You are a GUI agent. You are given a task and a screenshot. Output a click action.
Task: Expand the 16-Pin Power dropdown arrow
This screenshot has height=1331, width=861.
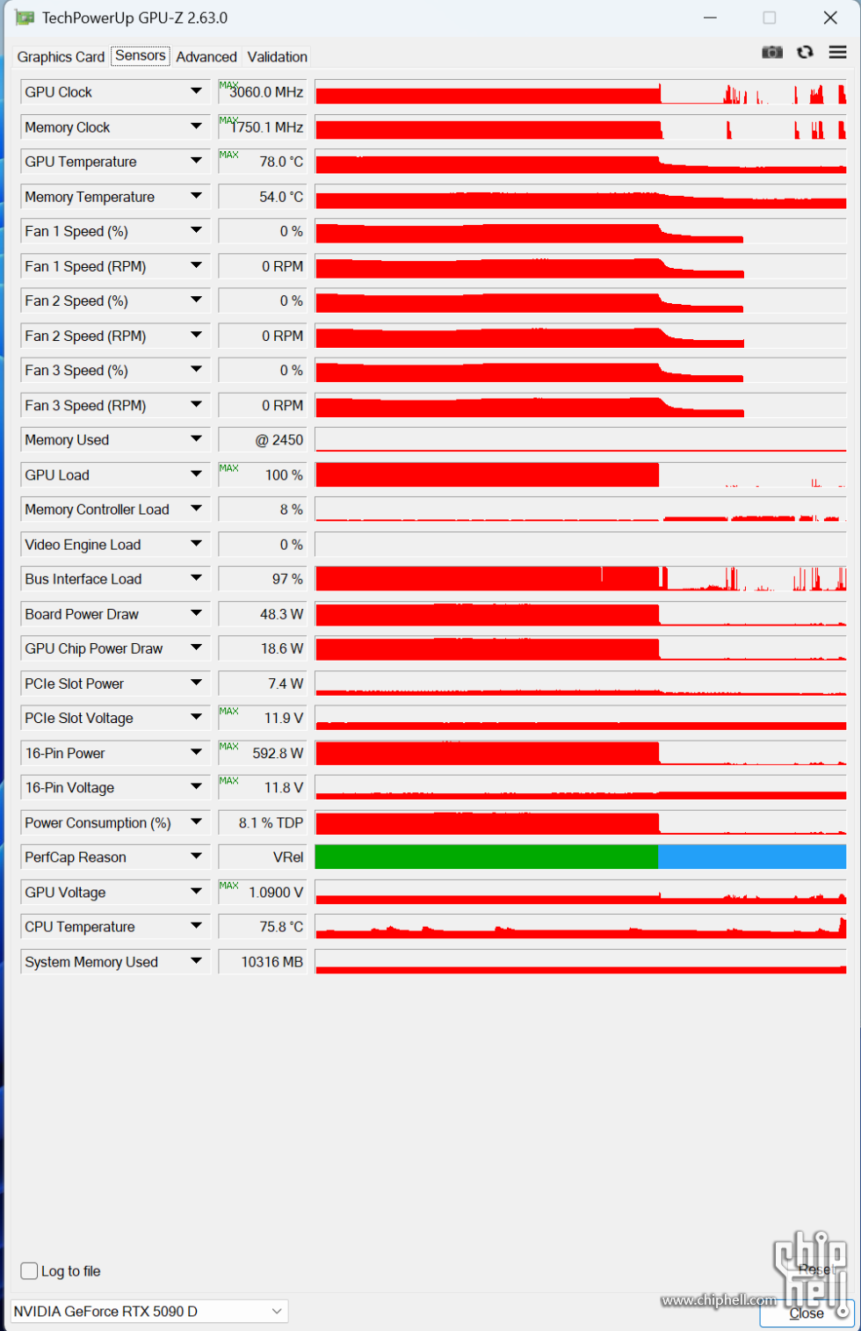(x=196, y=753)
